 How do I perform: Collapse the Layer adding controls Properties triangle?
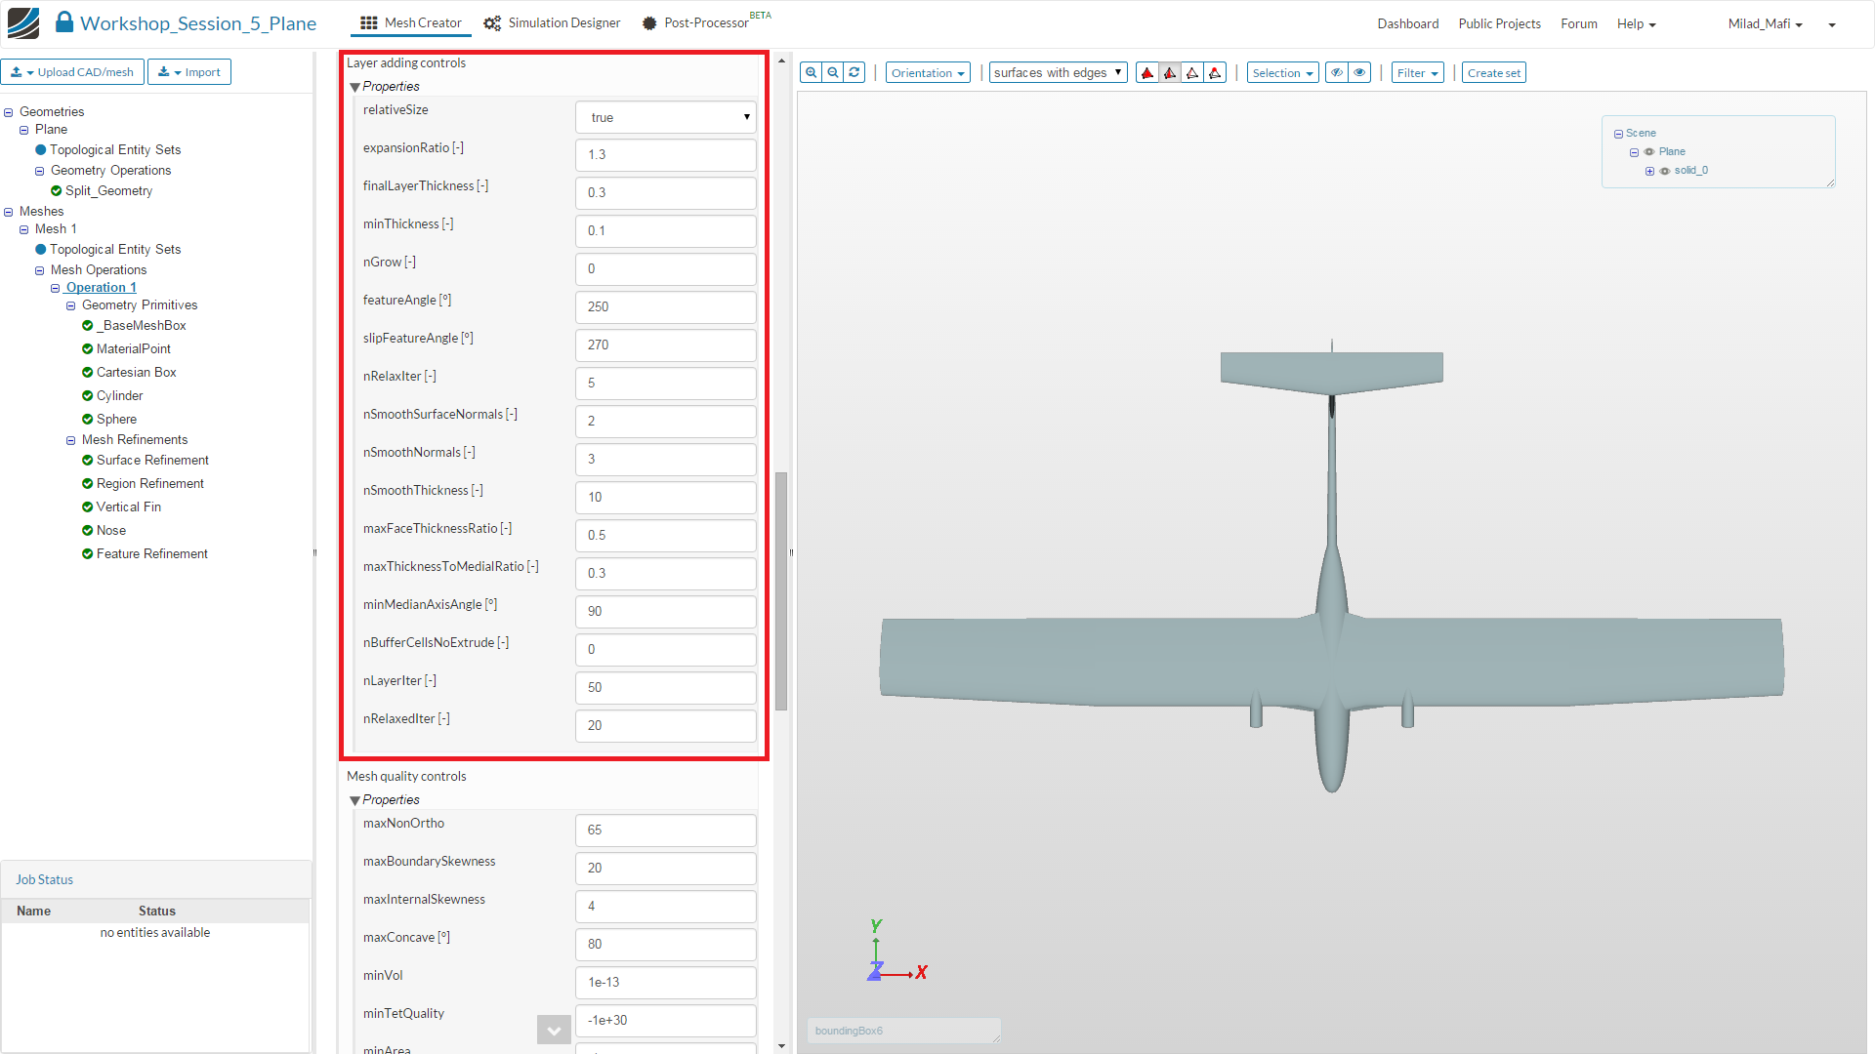pyautogui.click(x=355, y=87)
